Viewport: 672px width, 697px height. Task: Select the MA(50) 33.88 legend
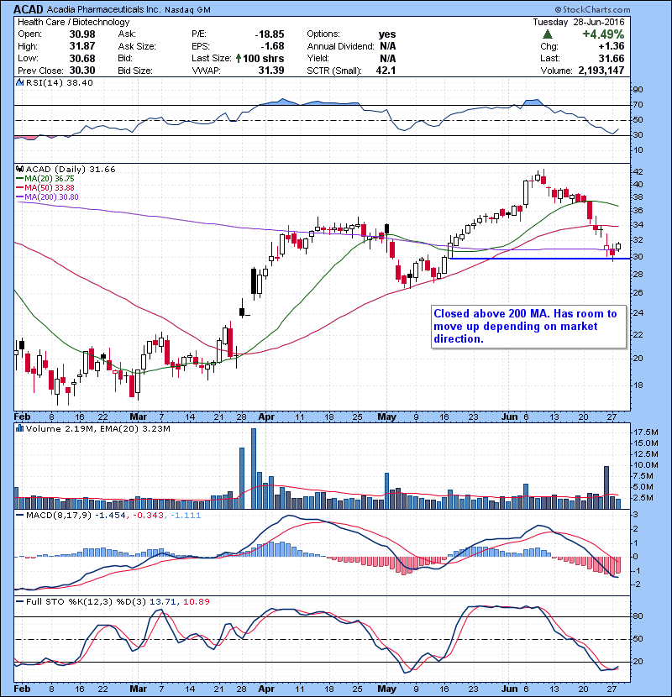coord(45,187)
